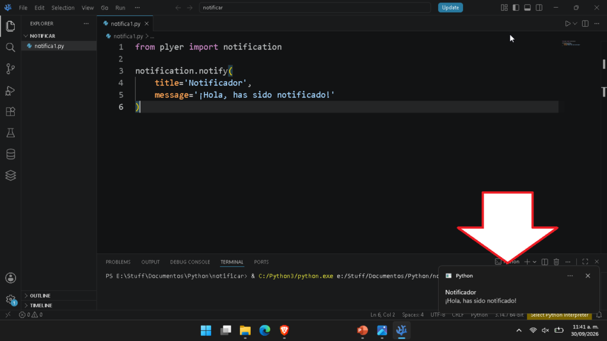Open the Manage settings gear
Viewport: 607px width, 341px height.
11,299
